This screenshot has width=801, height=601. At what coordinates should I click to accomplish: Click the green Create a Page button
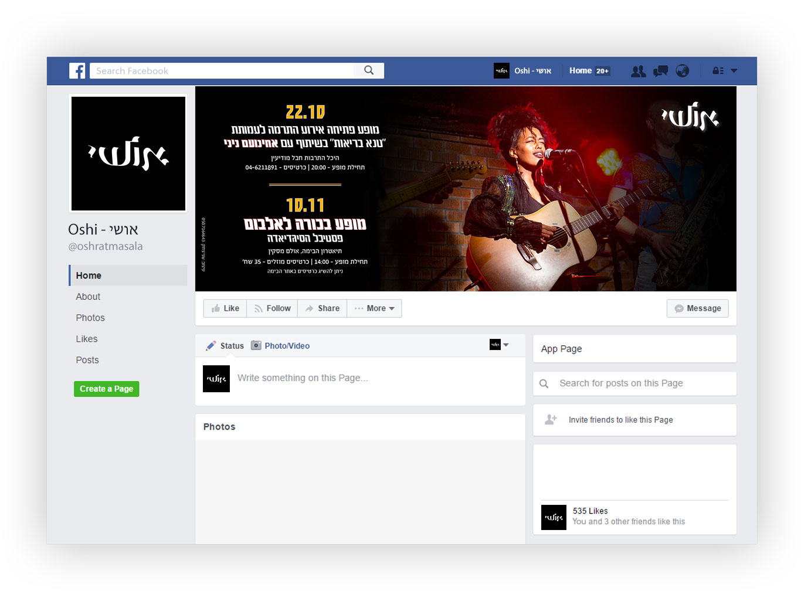click(x=107, y=389)
